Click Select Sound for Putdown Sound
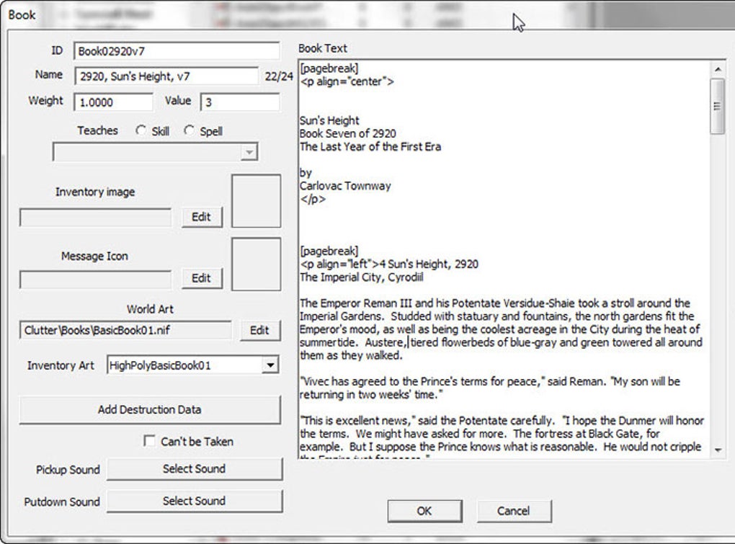 [195, 501]
